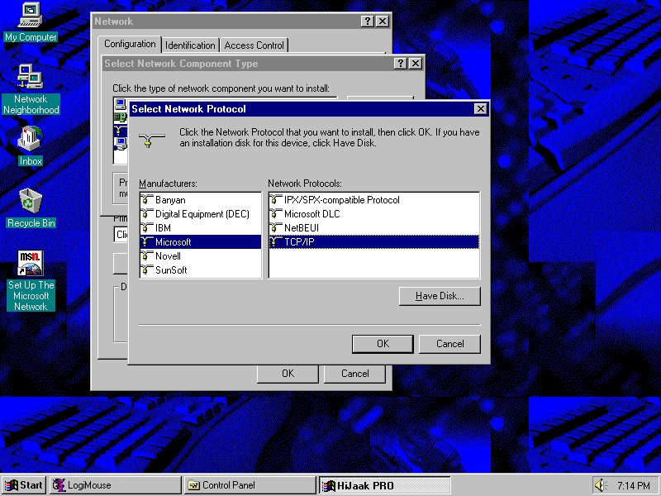Select SunSoft manufacturer entry
The height and width of the screenshot is (496, 661).
tap(171, 270)
